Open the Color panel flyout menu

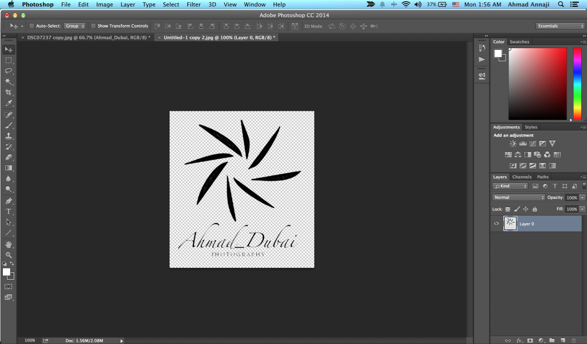pyautogui.click(x=583, y=42)
